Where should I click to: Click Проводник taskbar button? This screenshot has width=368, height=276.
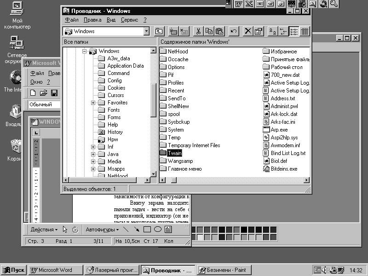[x=168, y=270]
